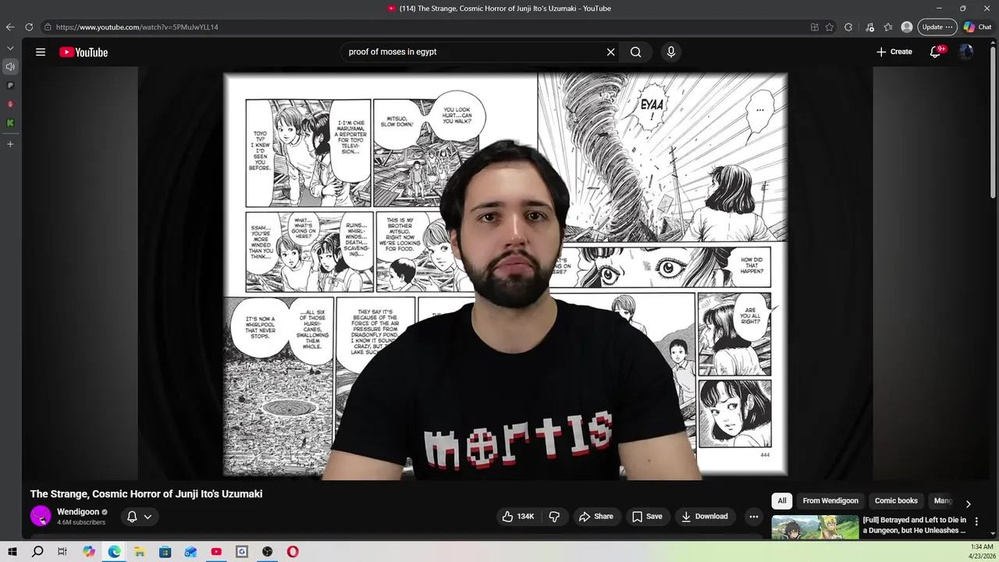Select the green K tab in sidebar
Viewport: 999px width, 562px height.
pos(10,123)
